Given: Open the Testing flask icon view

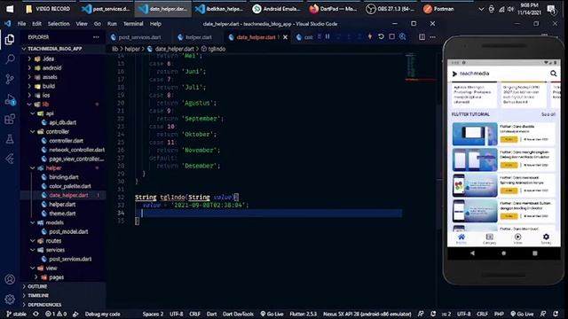Looking at the screenshot, I should coord(10,139).
